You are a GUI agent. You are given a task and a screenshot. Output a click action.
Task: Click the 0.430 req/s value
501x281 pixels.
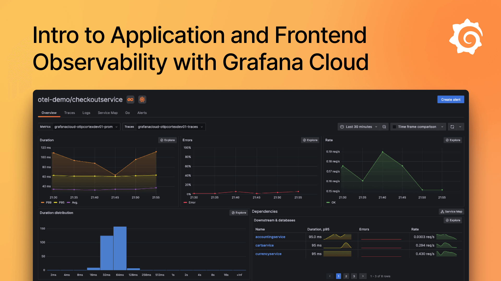[425, 254]
